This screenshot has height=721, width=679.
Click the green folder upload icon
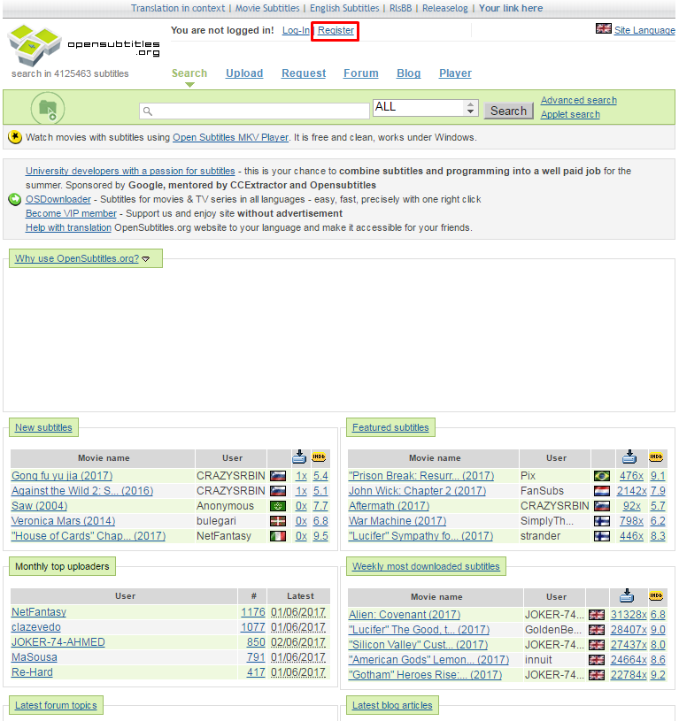[x=48, y=109]
